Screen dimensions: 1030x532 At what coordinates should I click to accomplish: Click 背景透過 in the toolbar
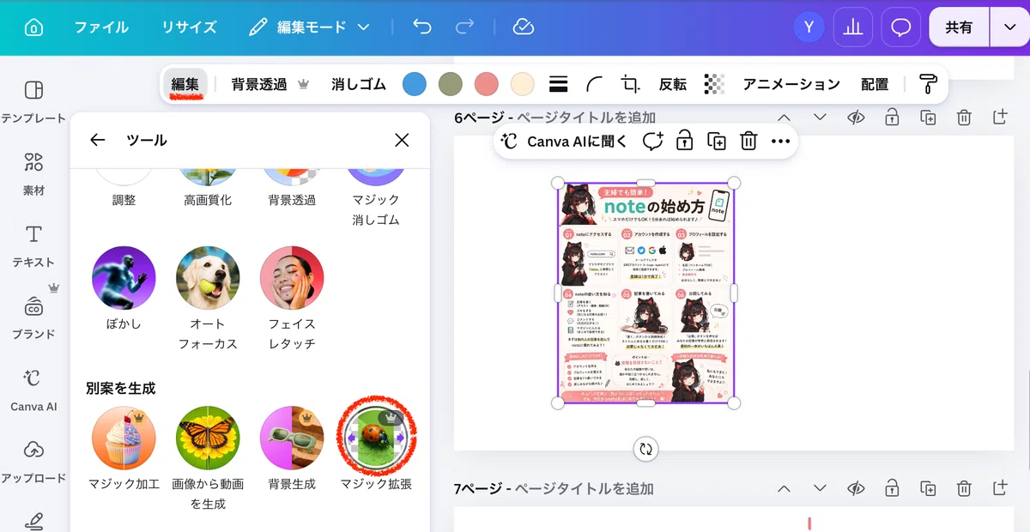click(270, 84)
